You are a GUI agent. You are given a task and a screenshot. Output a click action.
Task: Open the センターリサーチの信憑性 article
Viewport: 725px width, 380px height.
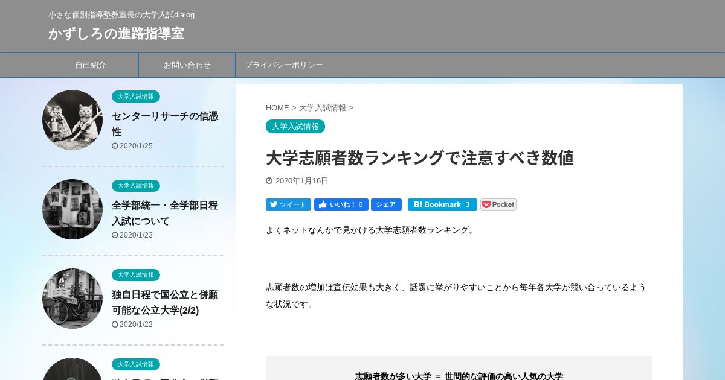click(x=165, y=124)
